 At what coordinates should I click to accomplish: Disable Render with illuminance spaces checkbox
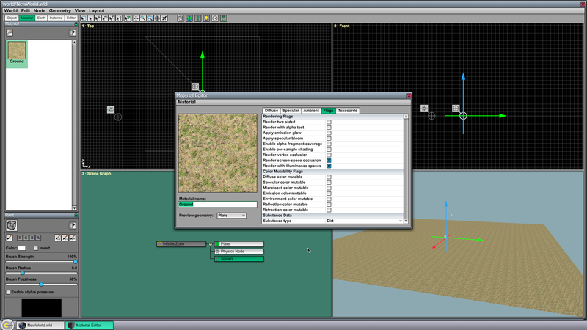click(329, 166)
